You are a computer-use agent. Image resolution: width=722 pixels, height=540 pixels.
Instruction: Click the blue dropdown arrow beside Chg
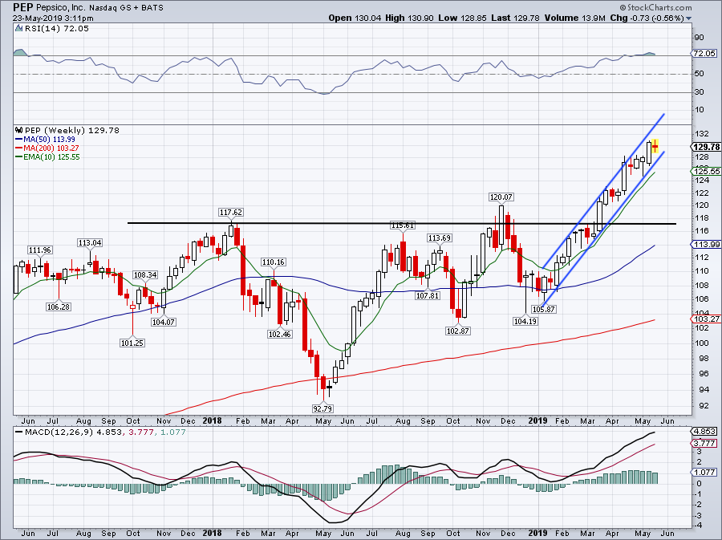pyautogui.click(x=689, y=18)
